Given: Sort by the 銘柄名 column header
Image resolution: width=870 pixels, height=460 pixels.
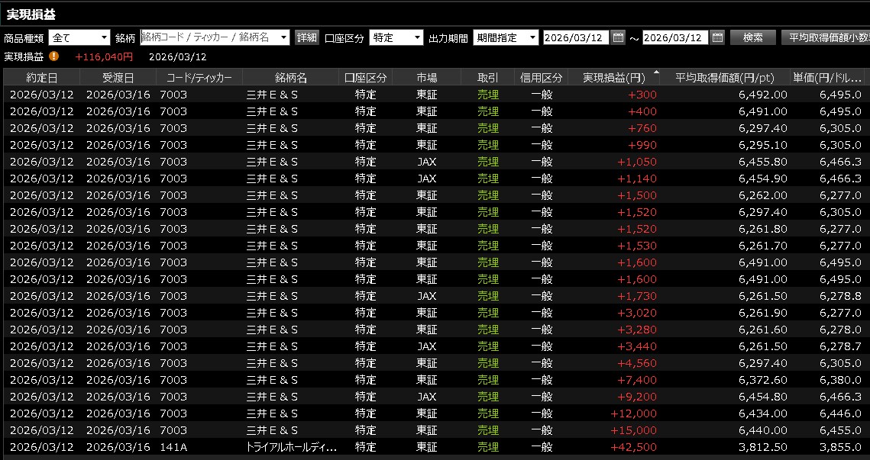Looking at the screenshot, I should [291, 78].
